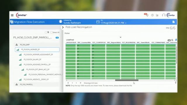
Task: Select PS_FUSION_EXT_BANK_ACC_DF in the tree
Action: (38, 69)
